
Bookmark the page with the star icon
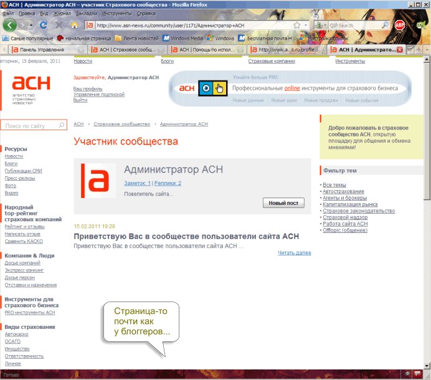[297, 26]
